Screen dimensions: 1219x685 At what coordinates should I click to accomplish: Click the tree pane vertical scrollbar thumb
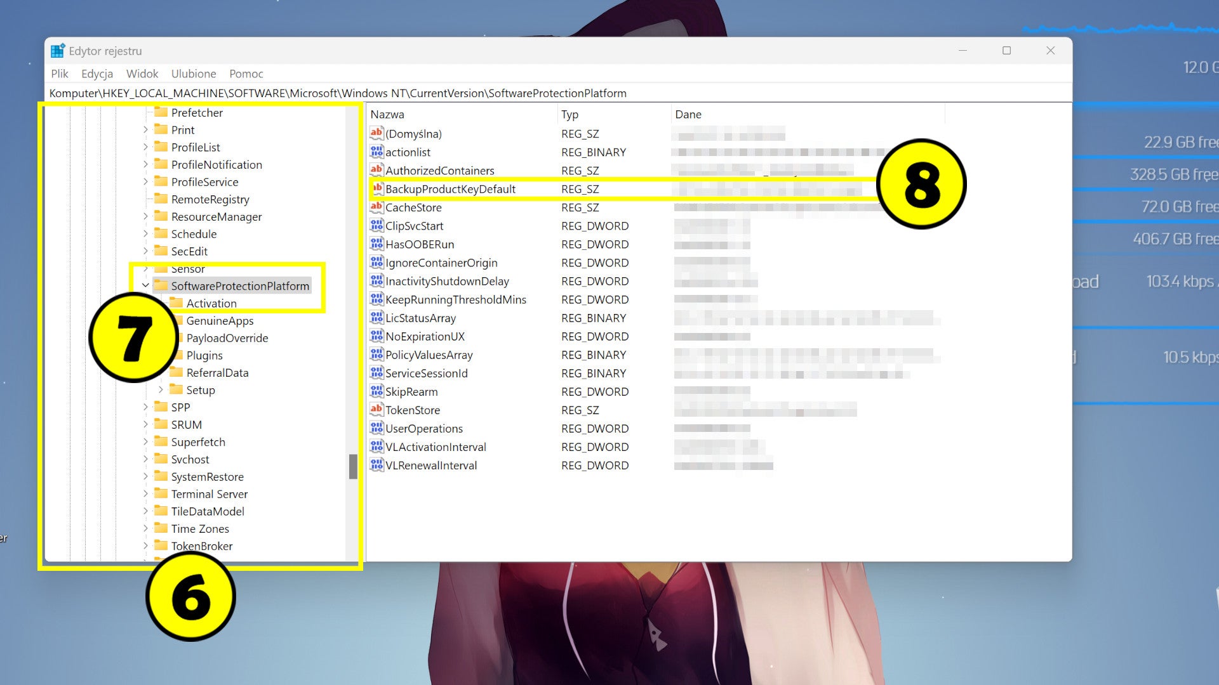pos(353,467)
